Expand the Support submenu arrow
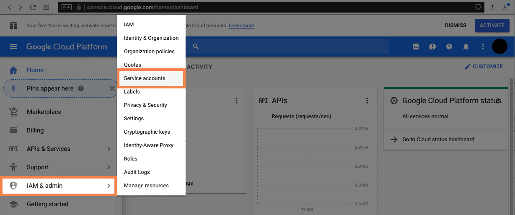The width and height of the screenshot is (515, 215). pyautogui.click(x=109, y=167)
